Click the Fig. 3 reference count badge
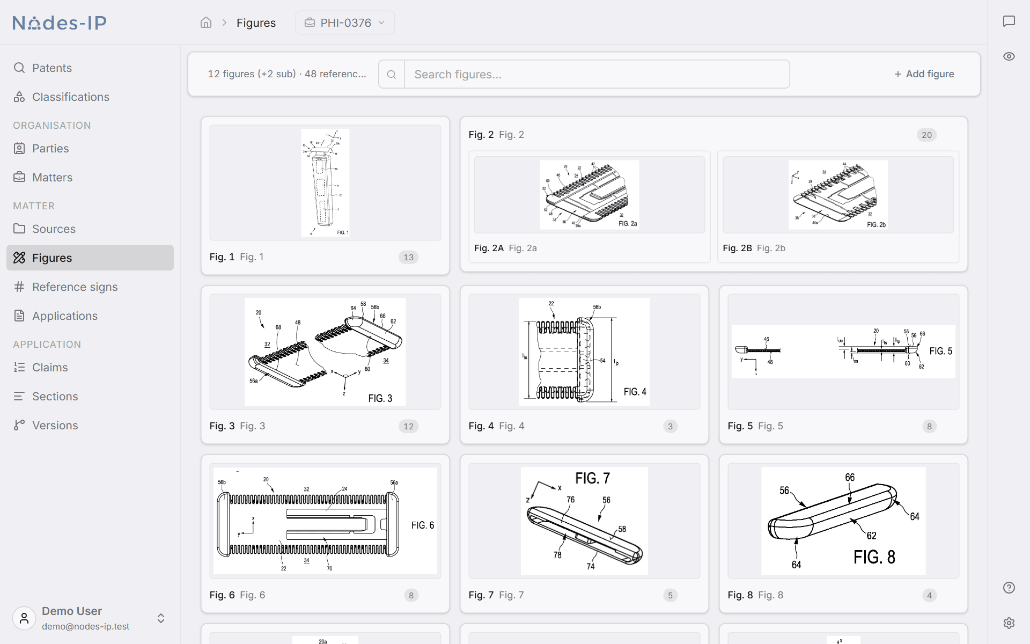This screenshot has width=1030, height=644. pos(409,426)
